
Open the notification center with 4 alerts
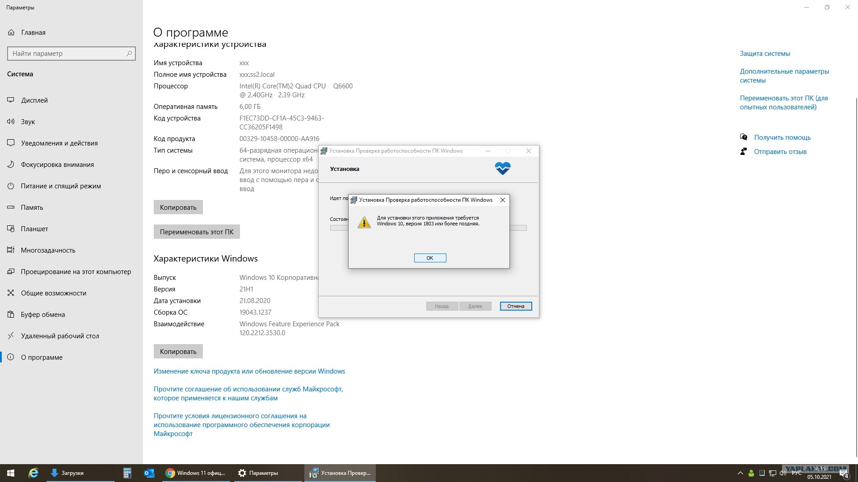(x=844, y=474)
